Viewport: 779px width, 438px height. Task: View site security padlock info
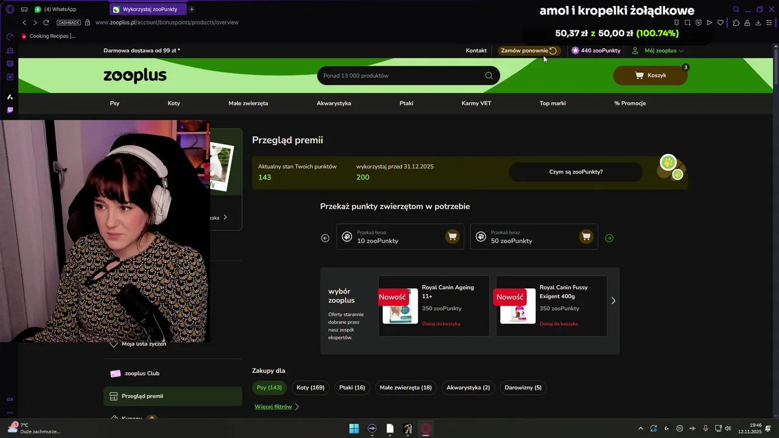point(88,23)
